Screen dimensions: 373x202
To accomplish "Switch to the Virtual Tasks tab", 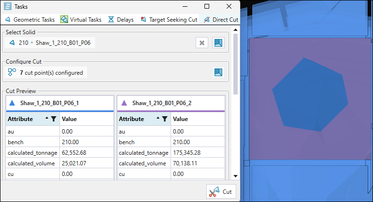I will coord(81,20).
